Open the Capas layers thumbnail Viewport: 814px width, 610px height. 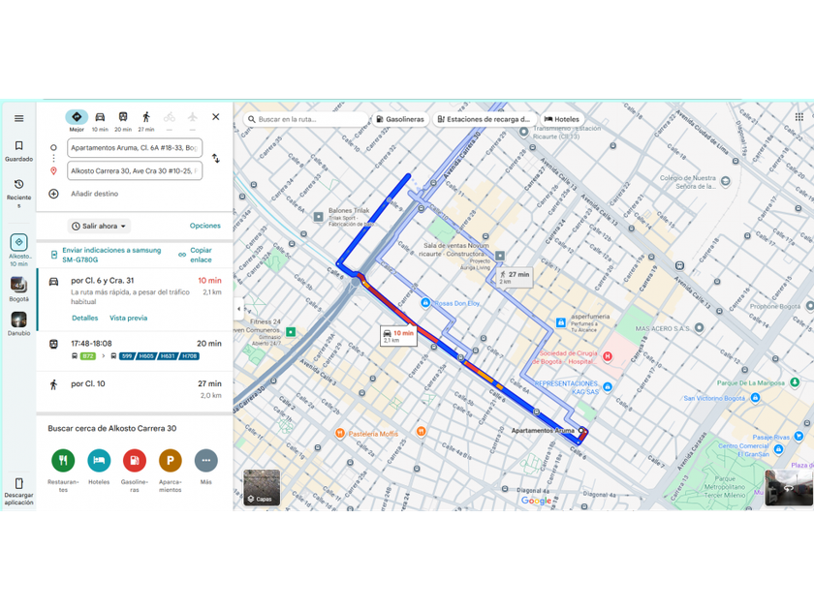click(x=262, y=488)
